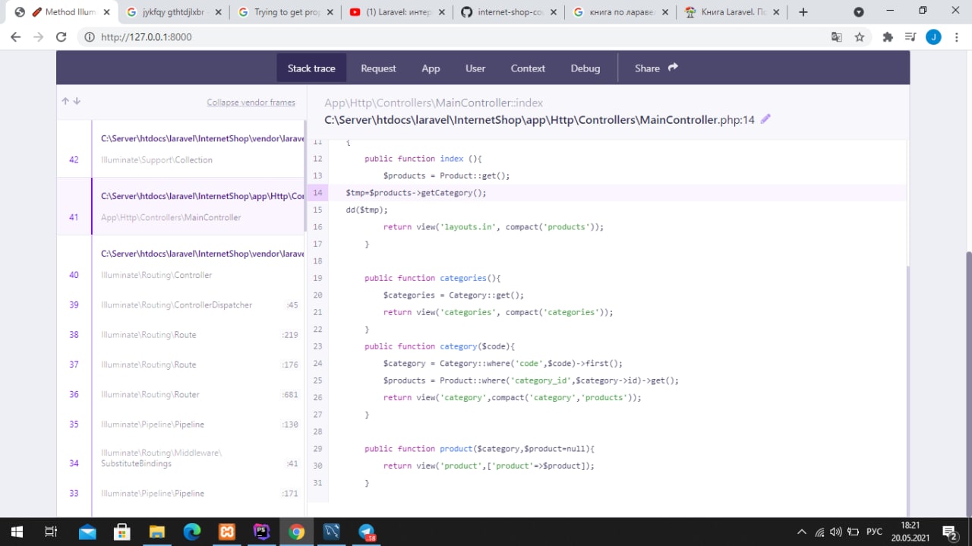Image resolution: width=972 pixels, height=546 pixels.
Task: Close the Method Illuminate tab
Action: tap(106, 12)
